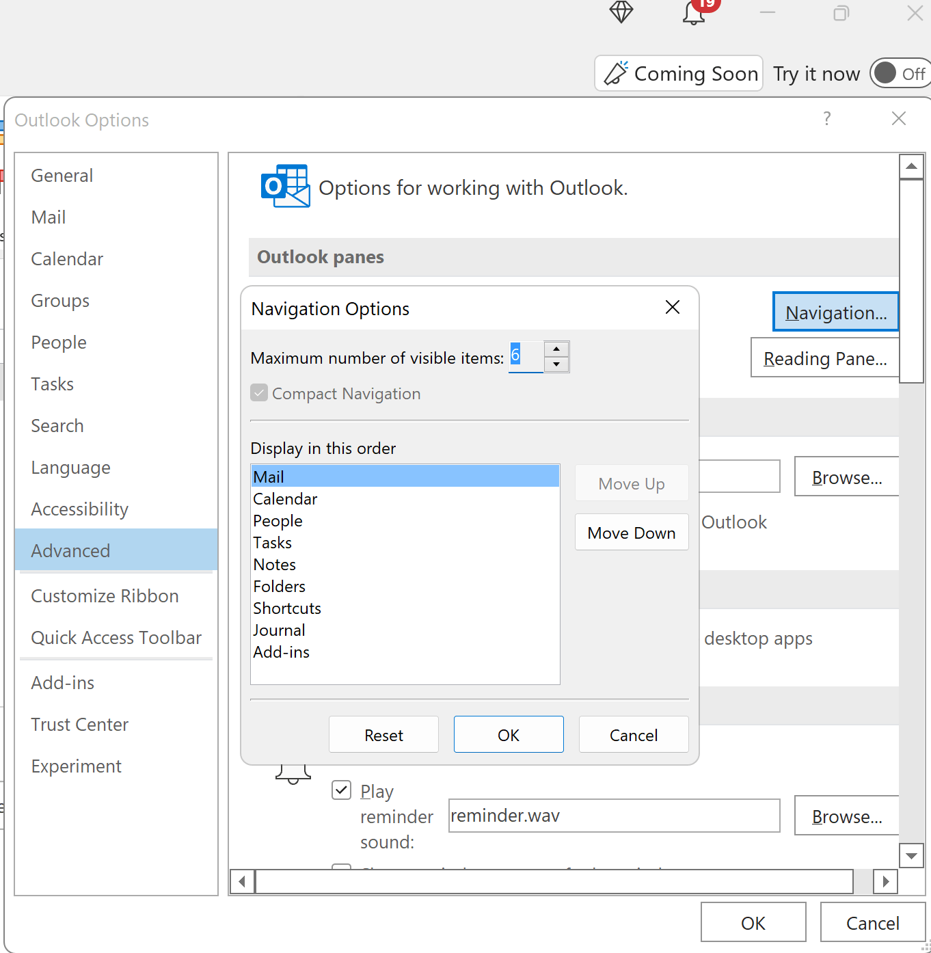Image resolution: width=931 pixels, height=953 pixels.
Task: Decrease maximum visible items with down arrow
Action: [556, 364]
